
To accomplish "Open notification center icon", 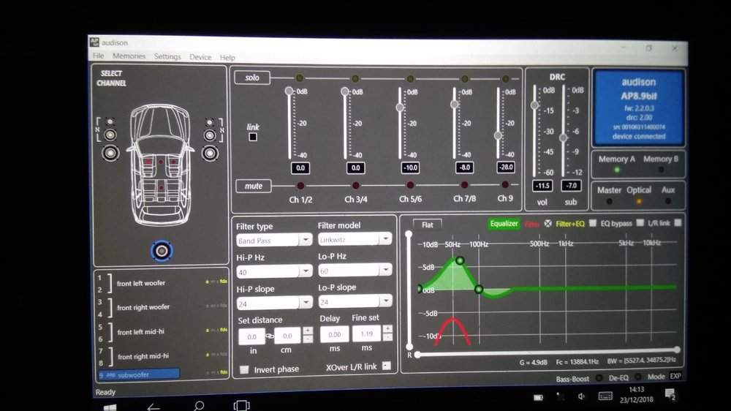I will click(x=670, y=395).
